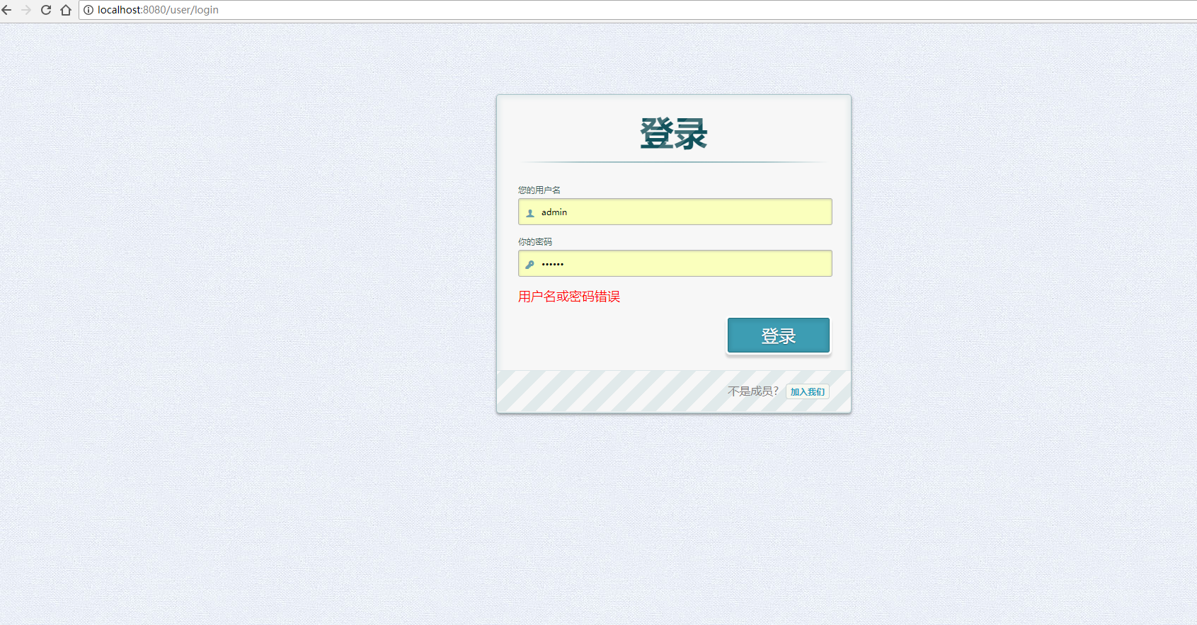Screen dimensions: 1197x625
Task: Open the browser home page icon
Action: [x=66, y=10]
